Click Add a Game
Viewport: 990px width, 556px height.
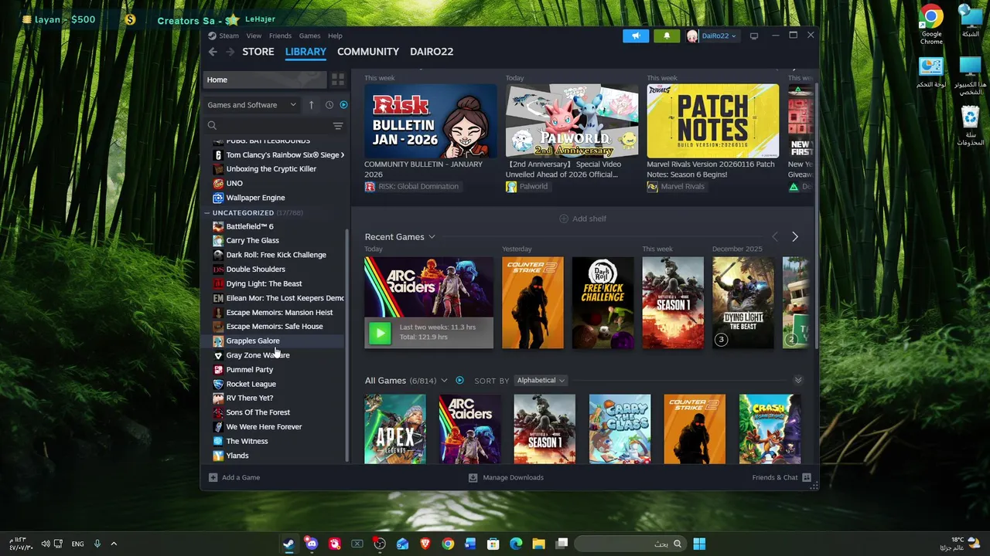(234, 478)
